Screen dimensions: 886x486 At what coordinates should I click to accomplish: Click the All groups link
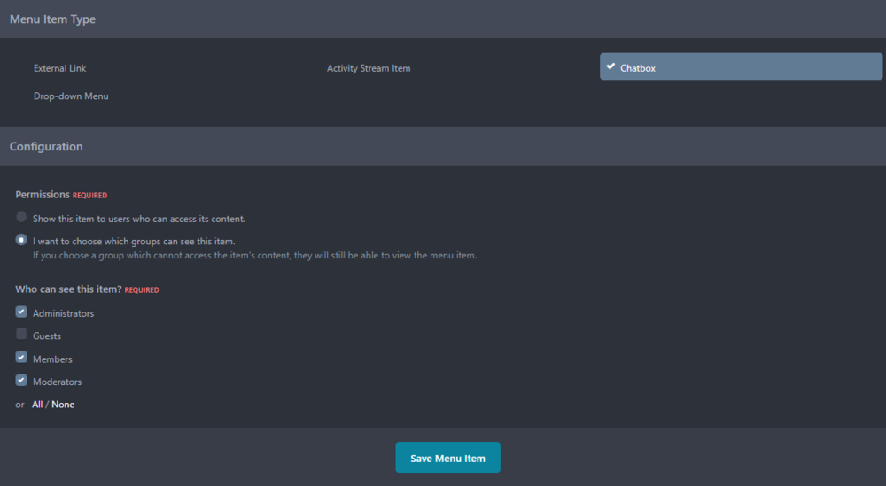click(x=37, y=405)
